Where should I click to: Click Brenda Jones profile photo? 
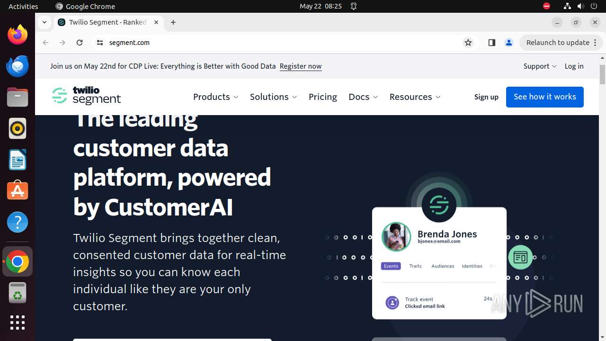(396, 237)
